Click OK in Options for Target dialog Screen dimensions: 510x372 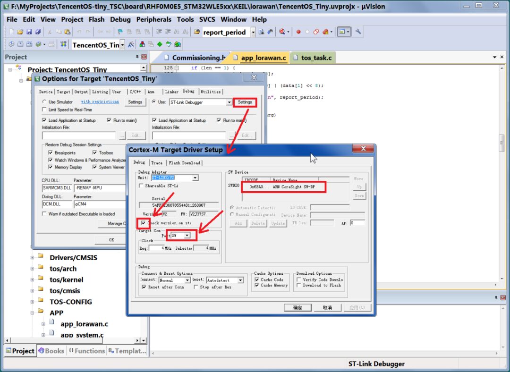coord(111,240)
